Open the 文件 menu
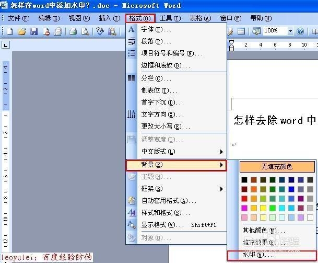This screenshot has height=263, width=318. tap(18, 18)
